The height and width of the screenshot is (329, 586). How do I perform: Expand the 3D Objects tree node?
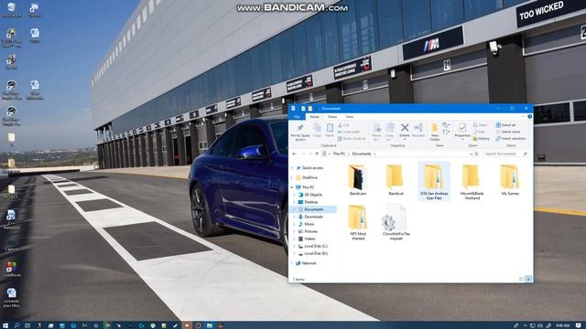click(x=295, y=195)
